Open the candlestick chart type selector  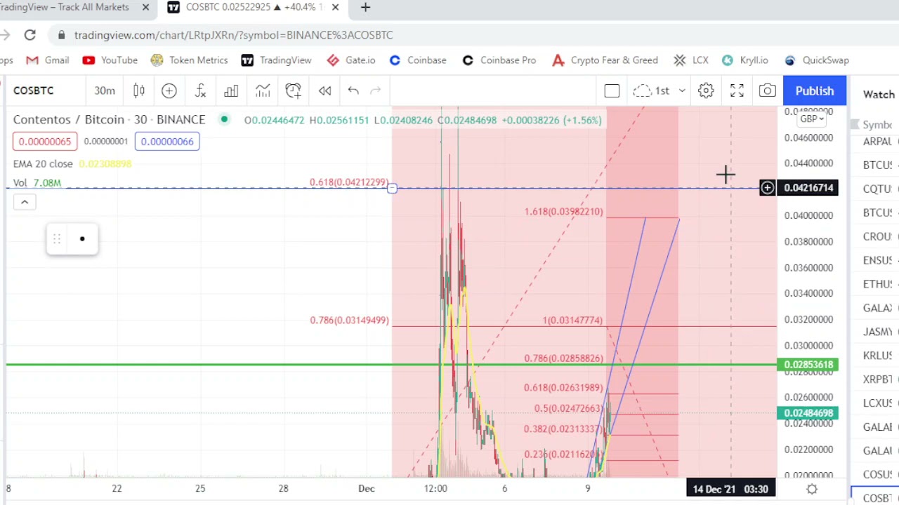pos(139,90)
